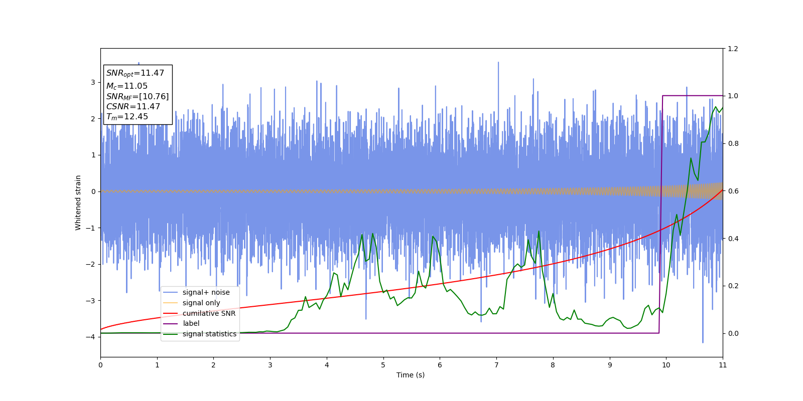Click the right y-axis tick label 0.6
This screenshot has width=803, height=401.
(x=733, y=191)
